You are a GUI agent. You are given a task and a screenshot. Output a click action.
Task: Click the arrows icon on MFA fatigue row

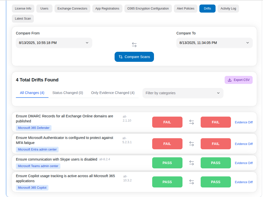pyautogui.click(x=192, y=144)
